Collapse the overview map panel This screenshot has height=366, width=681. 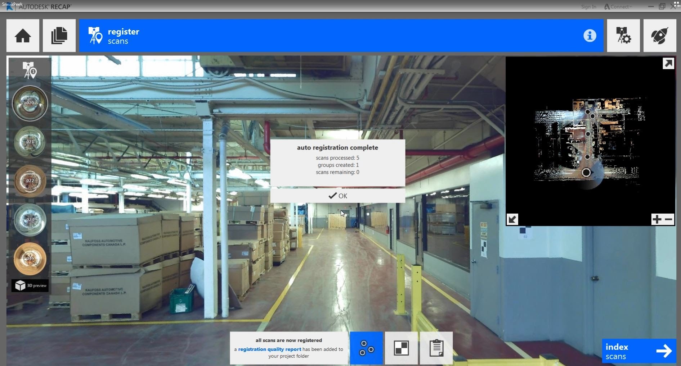pos(512,219)
